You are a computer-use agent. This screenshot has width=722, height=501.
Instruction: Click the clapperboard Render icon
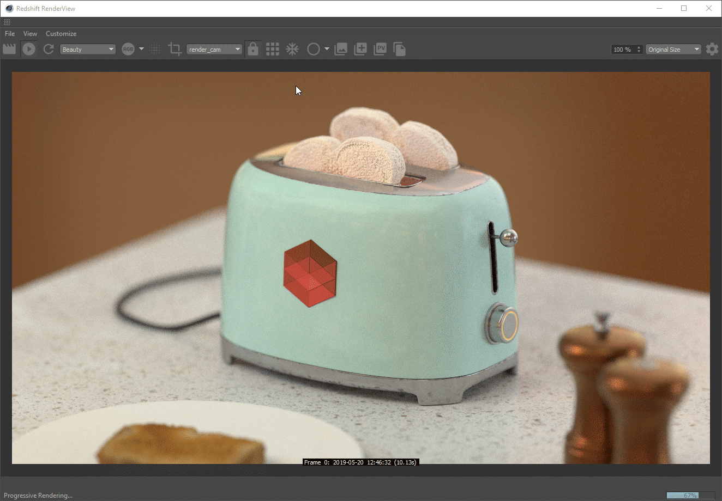[9, 49]
